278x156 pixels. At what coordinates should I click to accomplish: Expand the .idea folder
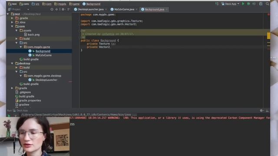point(12,22)
